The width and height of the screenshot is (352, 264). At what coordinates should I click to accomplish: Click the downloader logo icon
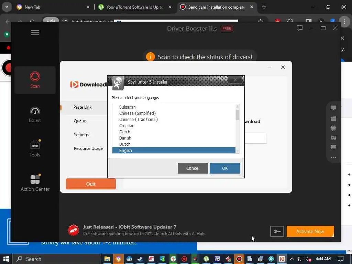pos(74,84)
